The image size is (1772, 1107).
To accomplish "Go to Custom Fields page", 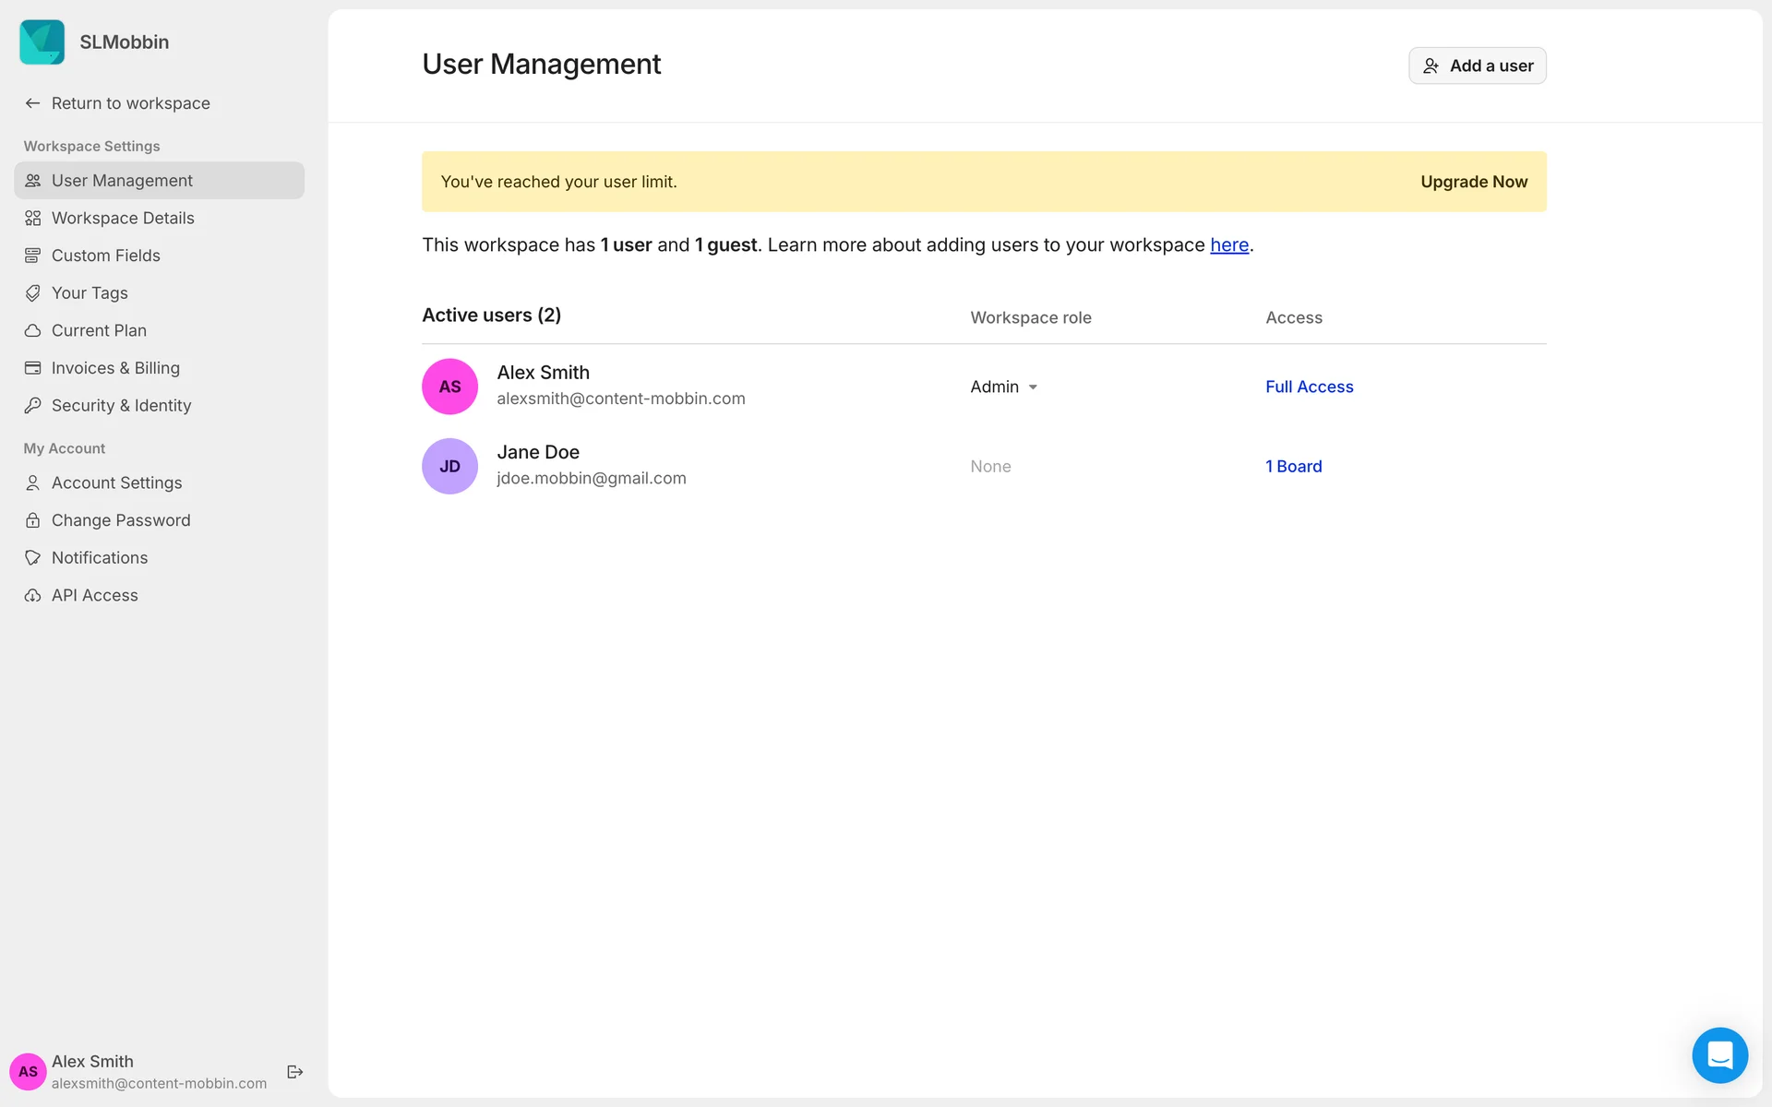I will (x=105, y=256).
